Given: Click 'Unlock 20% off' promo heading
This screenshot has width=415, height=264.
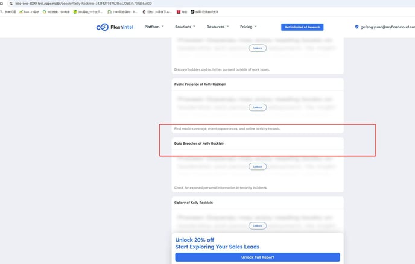Looking at the screenshot, I should (x=194, y=240).
